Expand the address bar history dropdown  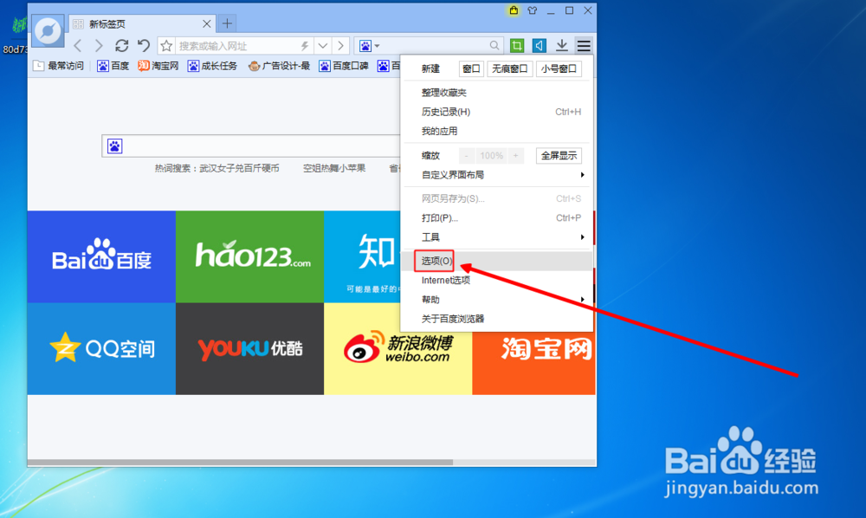point(322,46)
